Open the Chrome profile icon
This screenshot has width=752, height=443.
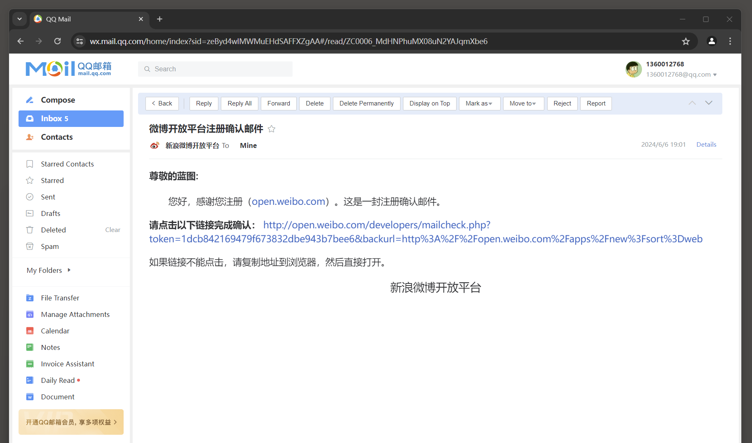(712, 41)
